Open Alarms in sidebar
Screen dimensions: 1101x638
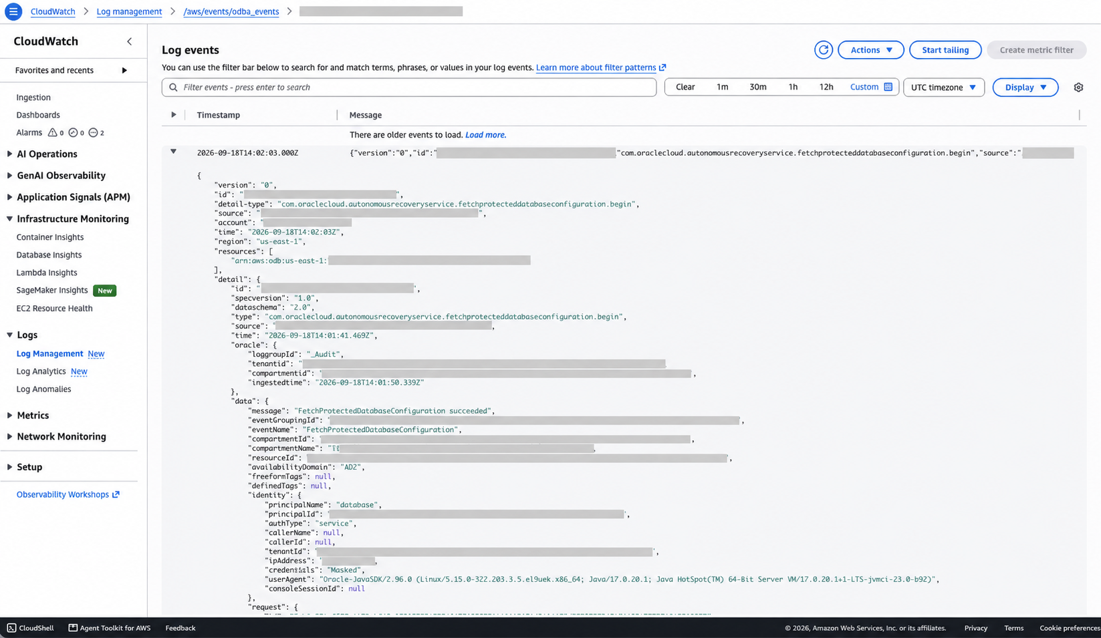(x=29, y=133)
